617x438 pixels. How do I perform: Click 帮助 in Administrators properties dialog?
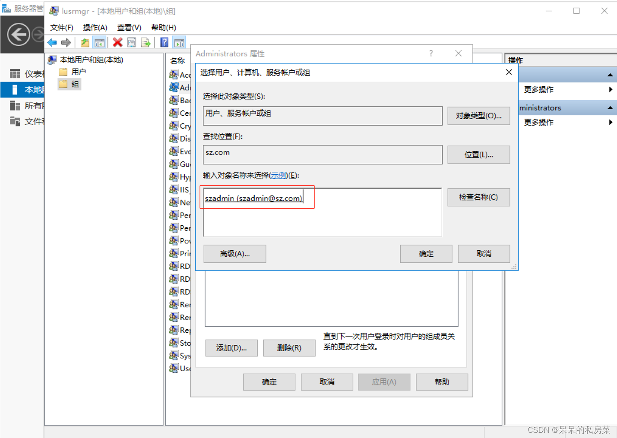tap(442, 382)
